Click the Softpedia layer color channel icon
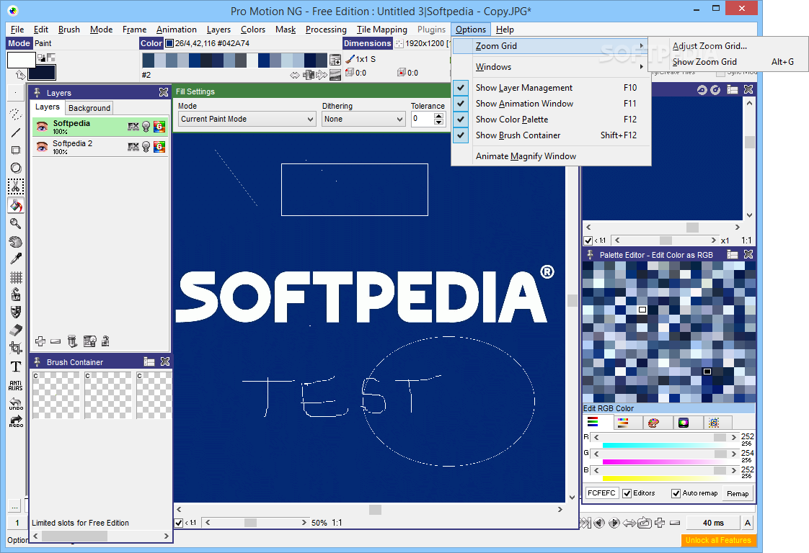 pos(159,126)
